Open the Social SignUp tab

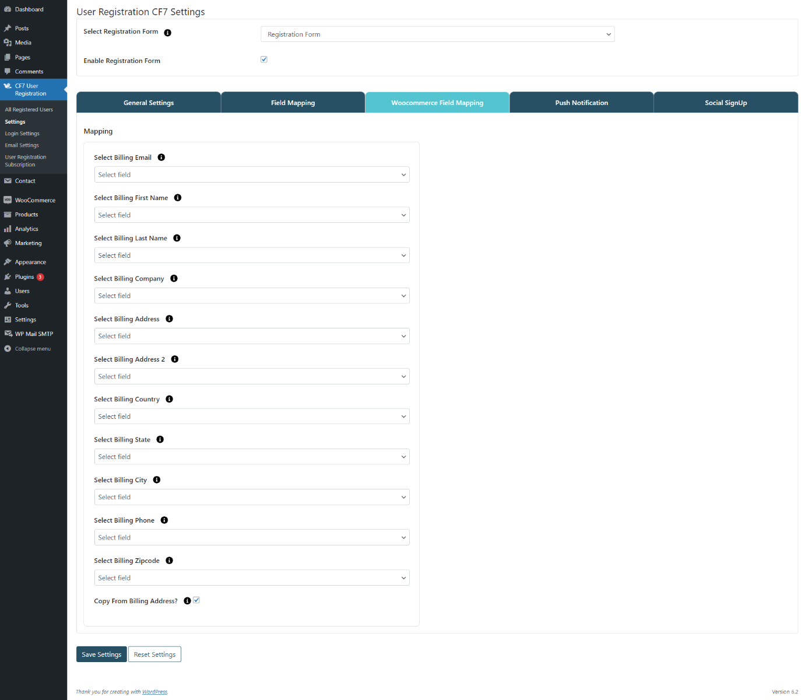tap(726, 103)
